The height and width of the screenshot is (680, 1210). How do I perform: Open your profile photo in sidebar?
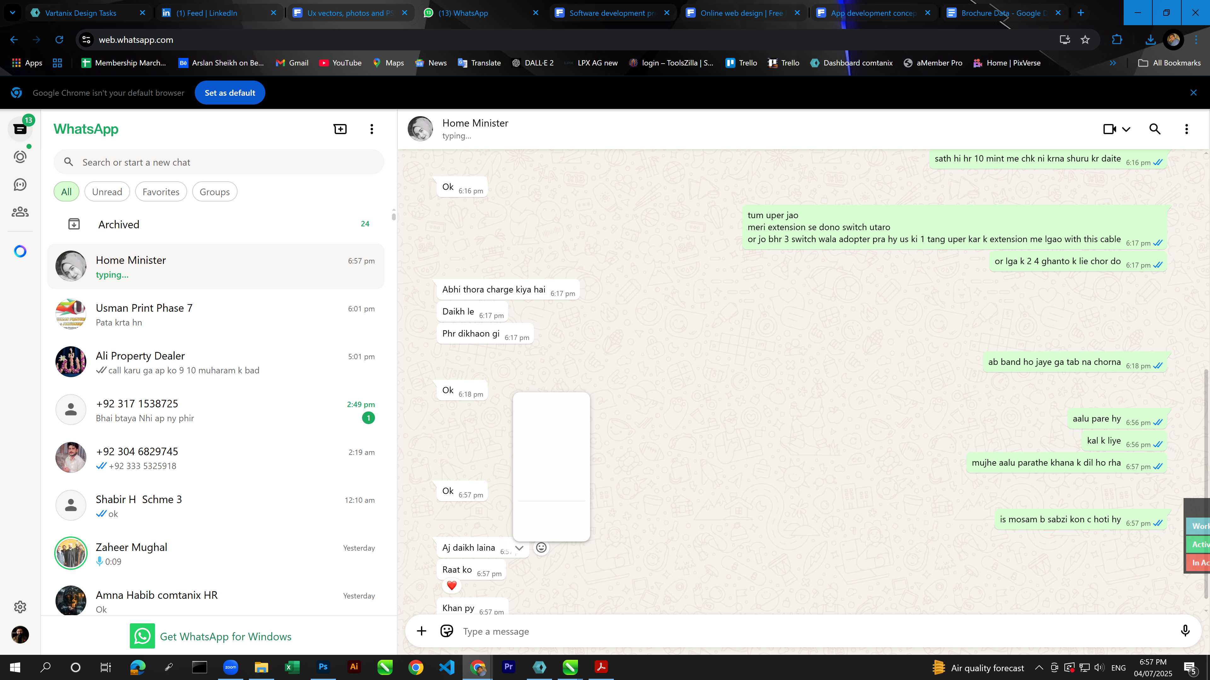20,635
